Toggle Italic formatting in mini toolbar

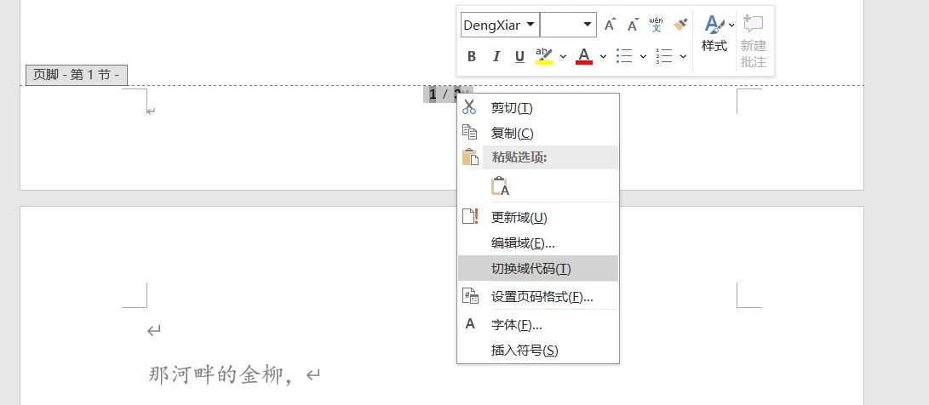(x=496, y=56)
